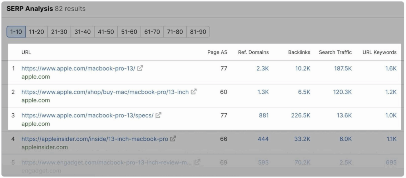Screen dimensions: 406x178
Task: Click external link icon beside buy-mac 13-inch URL
Action: pos(194,92)
